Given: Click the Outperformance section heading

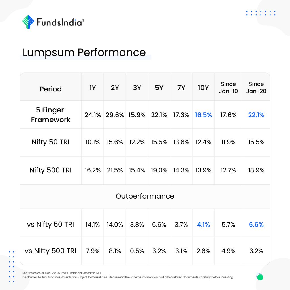Looking at the screenshot, I should (145, 196).
